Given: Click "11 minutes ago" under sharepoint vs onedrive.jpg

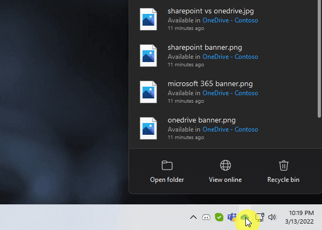Looking at the screenshot, I should pos(186,28).
